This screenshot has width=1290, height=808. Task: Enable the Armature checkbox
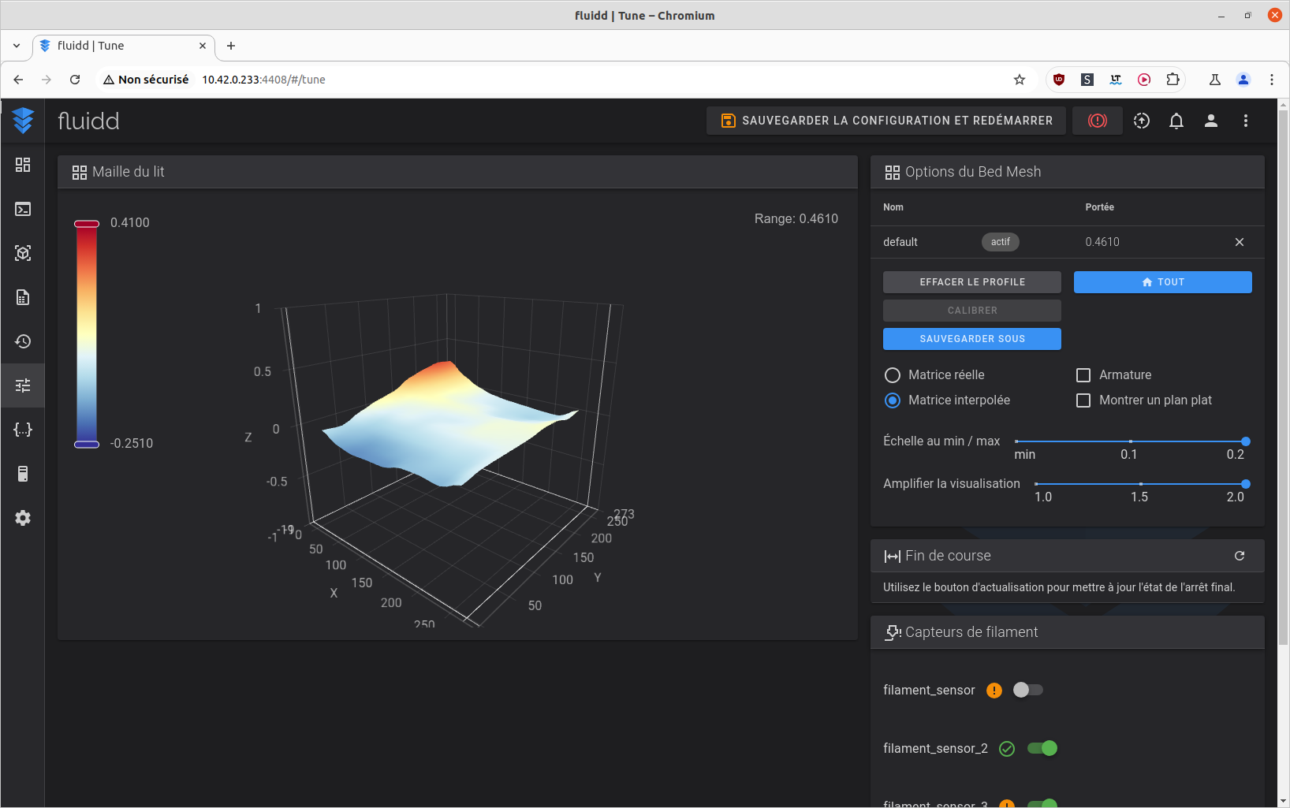point(1083,375)
